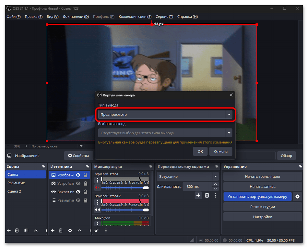Hide the Захват игры source eye icon
308x248 pixels.
pos(78,192)
